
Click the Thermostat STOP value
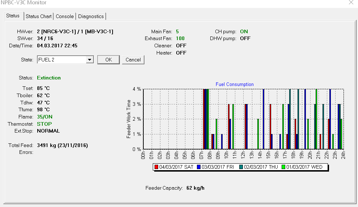pos(45,124)
